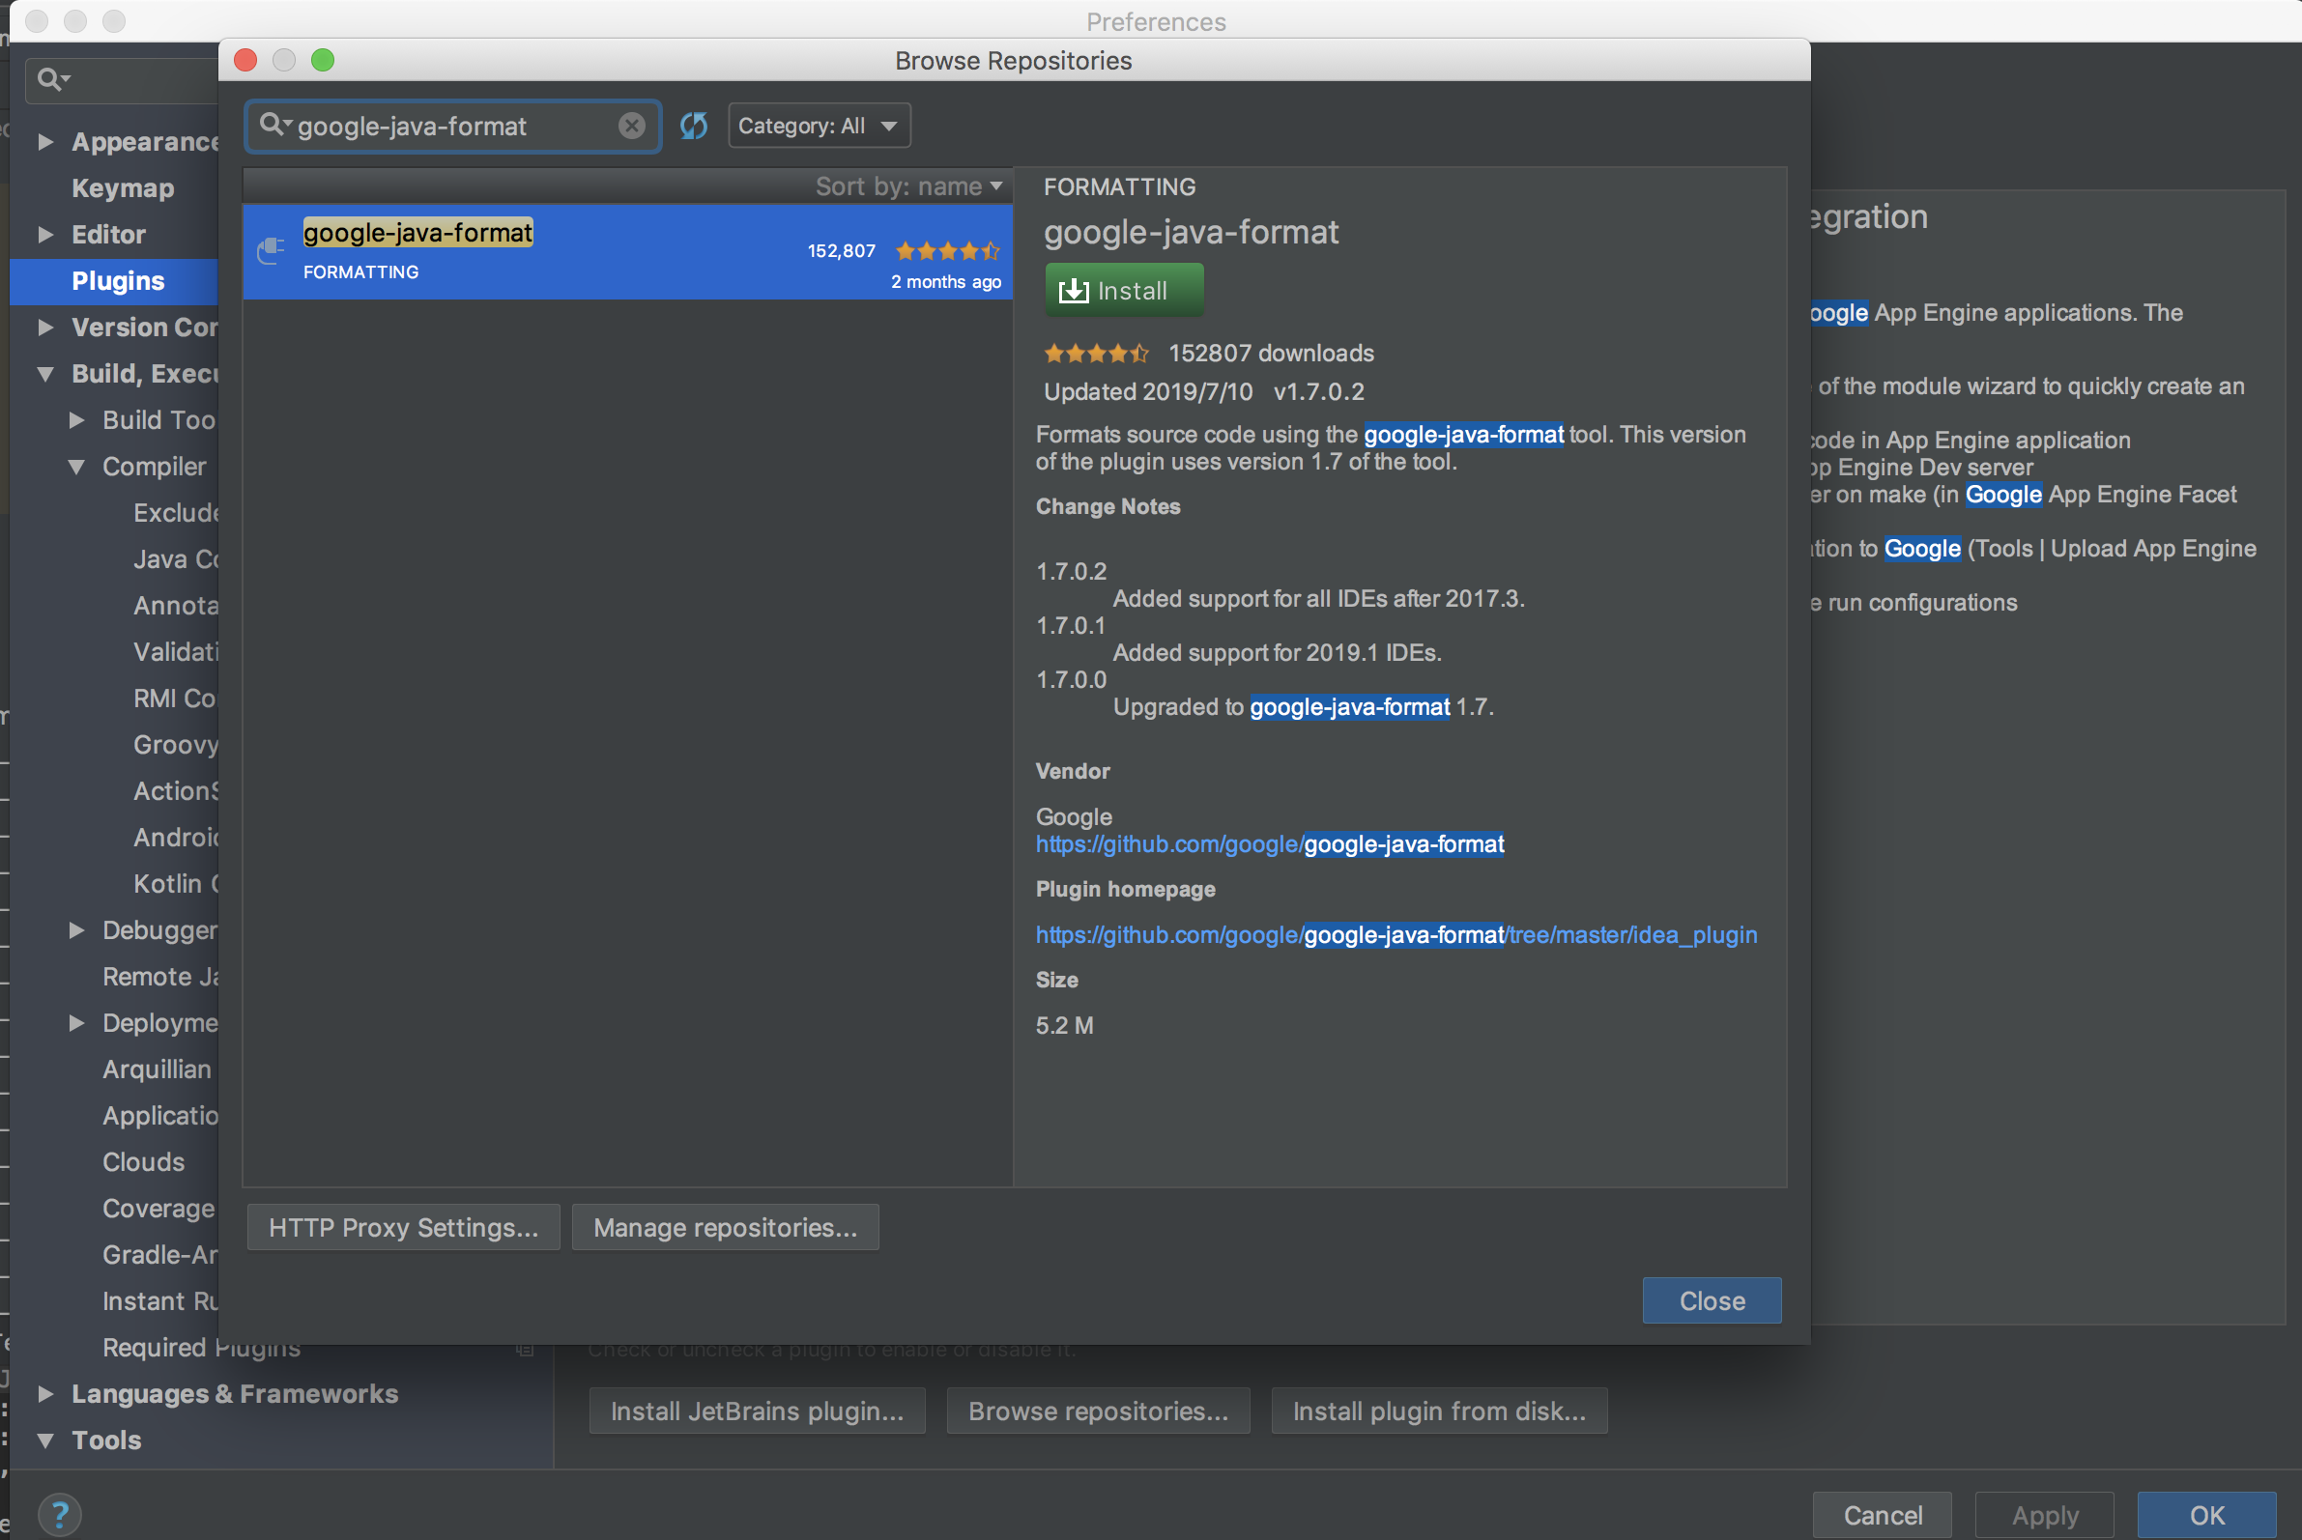The height and width of the screenshot is (1540, 2302).
Task: Open Required Plugins settings item
Action: tap(201, 1348)
